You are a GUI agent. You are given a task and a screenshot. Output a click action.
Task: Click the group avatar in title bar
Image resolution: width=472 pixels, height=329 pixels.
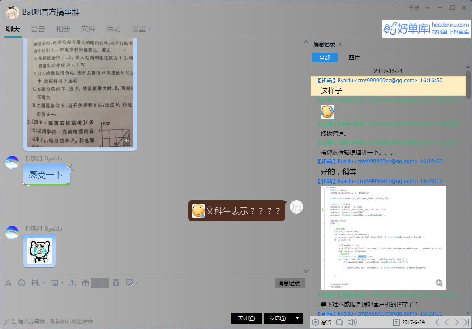(13, 13)
